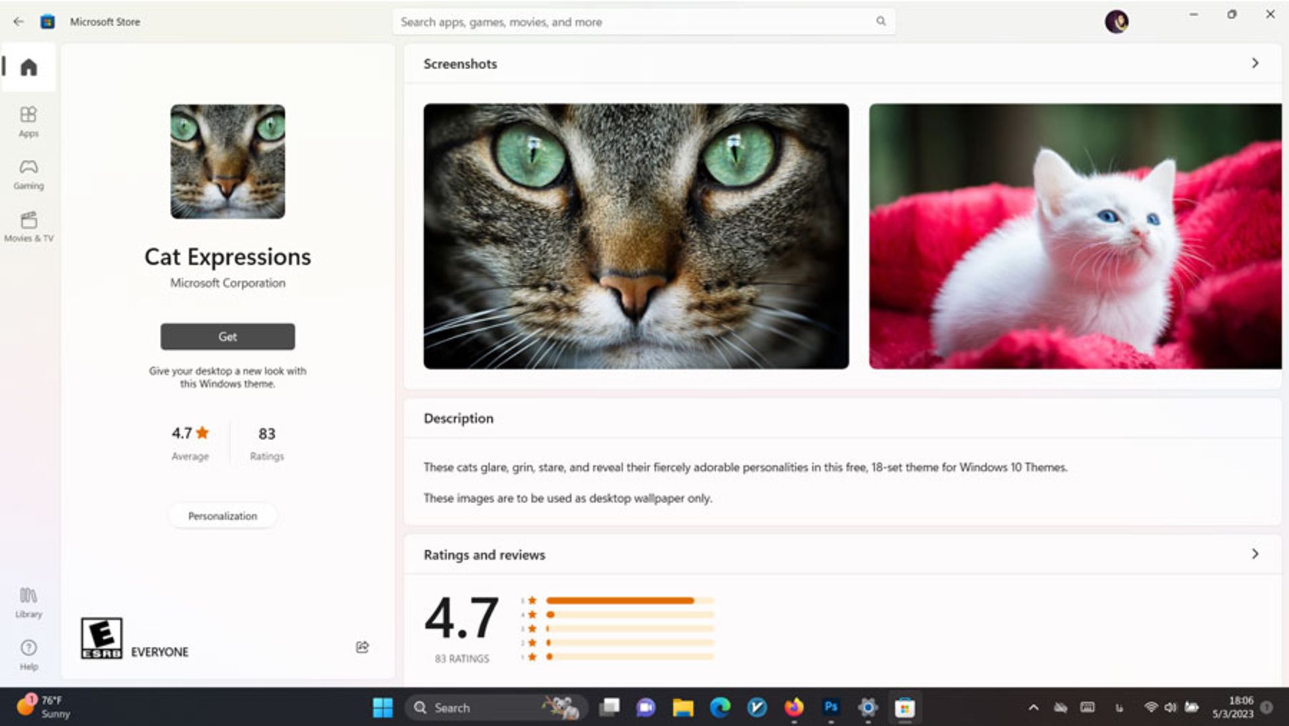Open the user profile avatar
1289x726 pixels.
tap(1116, 21)
